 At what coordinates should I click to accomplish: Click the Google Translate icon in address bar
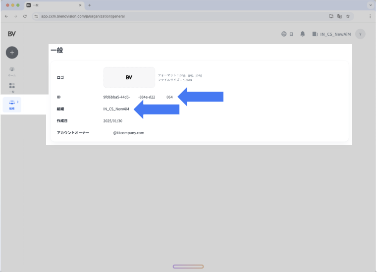coord(339,16)
